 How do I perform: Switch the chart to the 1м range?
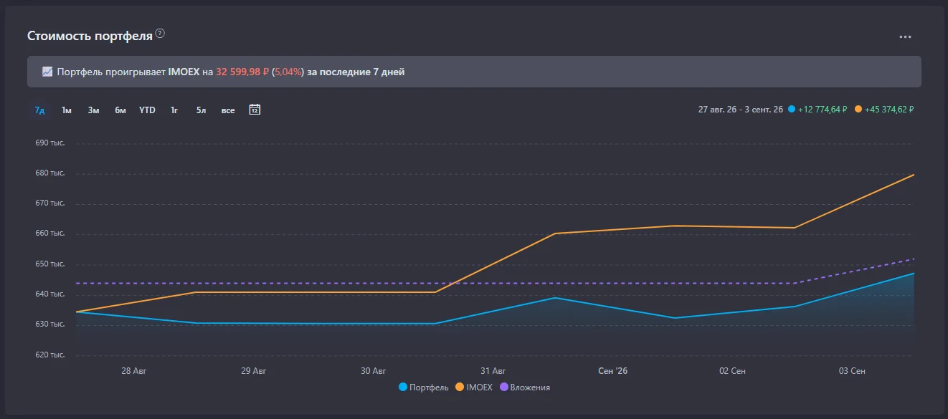[x=67, y=110]
